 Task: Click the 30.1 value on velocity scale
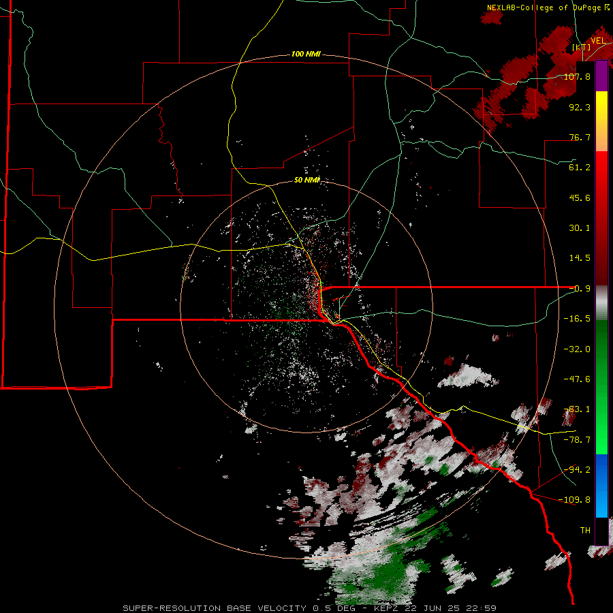(x=580, y=228)
